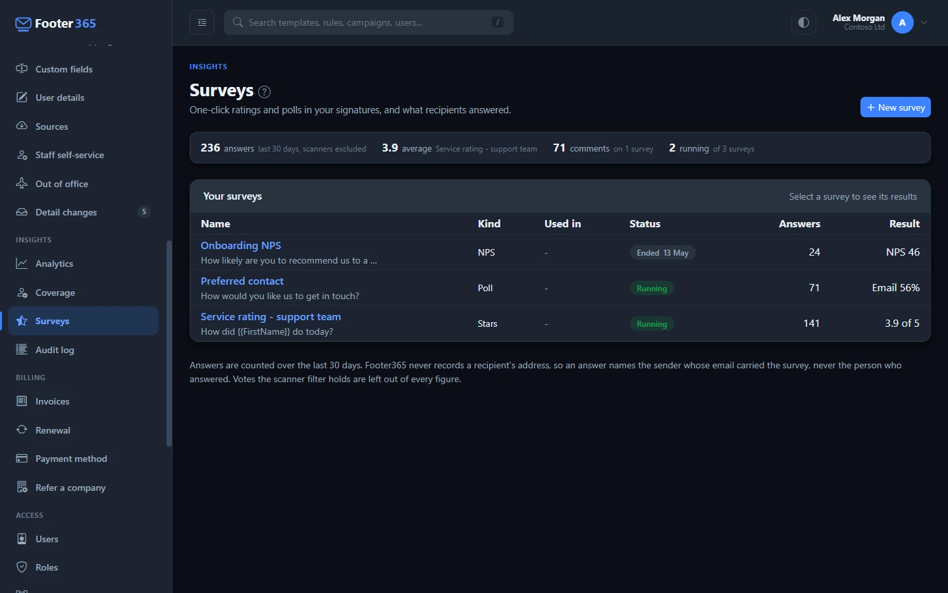Click the Surveys star icon
948x593 pixels.
click(x=22, y=321)
